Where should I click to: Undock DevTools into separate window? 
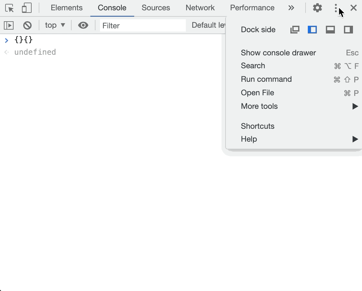click(x=295, y=30)
